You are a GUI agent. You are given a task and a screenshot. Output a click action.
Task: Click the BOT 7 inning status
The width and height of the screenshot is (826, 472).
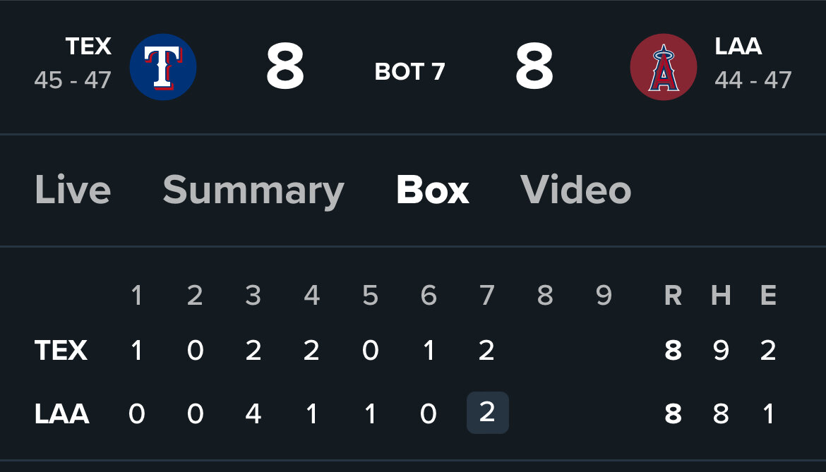coord(410,71)
